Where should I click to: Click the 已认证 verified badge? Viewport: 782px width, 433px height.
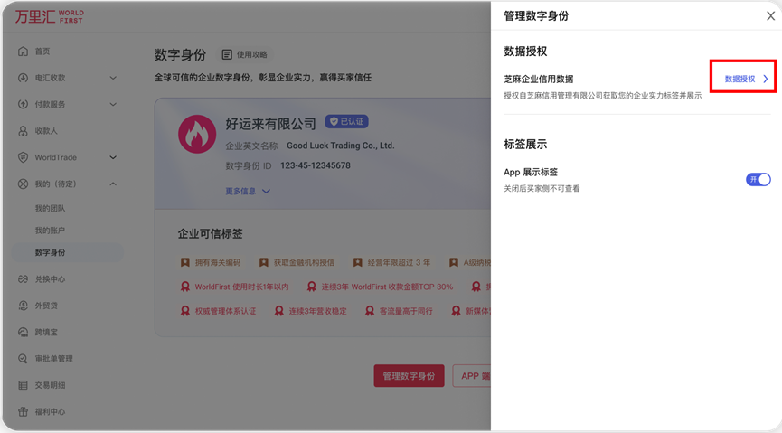[346, 121]
